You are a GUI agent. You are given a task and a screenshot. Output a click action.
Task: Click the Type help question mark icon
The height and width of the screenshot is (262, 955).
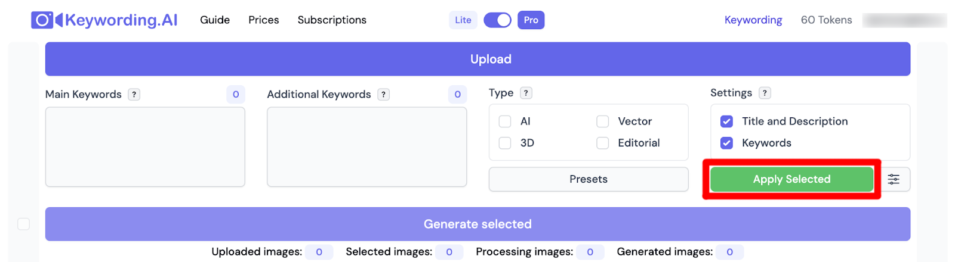click(526, 93)
